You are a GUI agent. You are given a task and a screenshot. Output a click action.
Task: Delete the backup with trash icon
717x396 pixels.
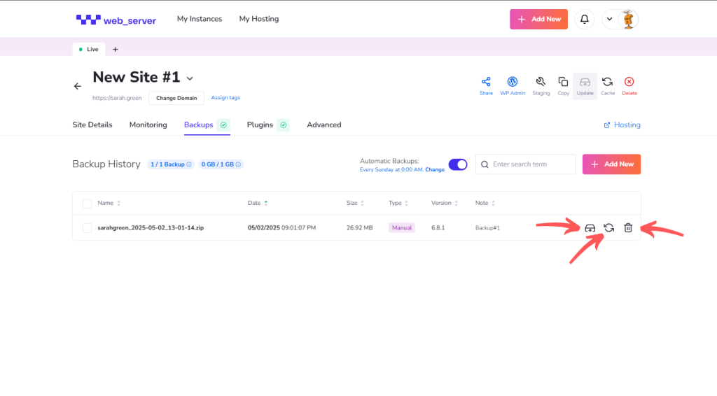(628, 227)
